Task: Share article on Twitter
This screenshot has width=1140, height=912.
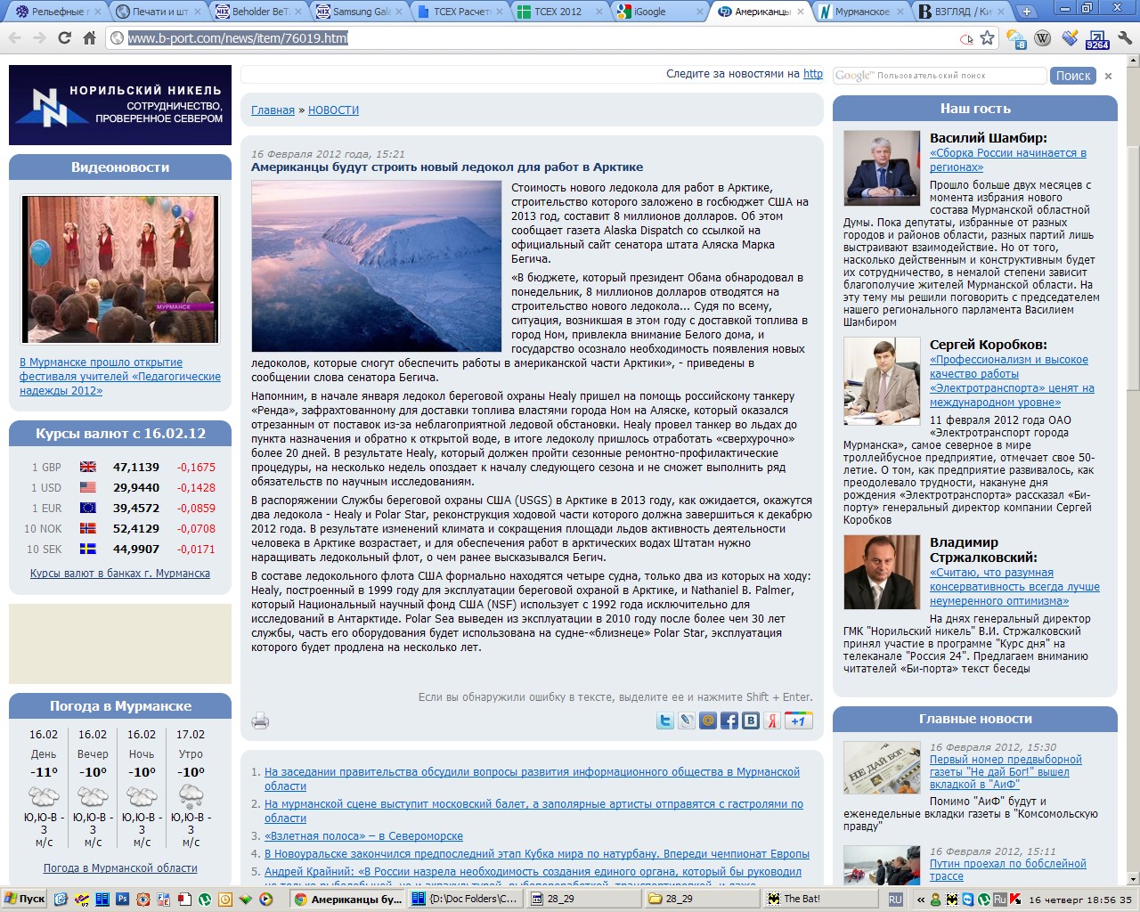Action: coord(665,721)
